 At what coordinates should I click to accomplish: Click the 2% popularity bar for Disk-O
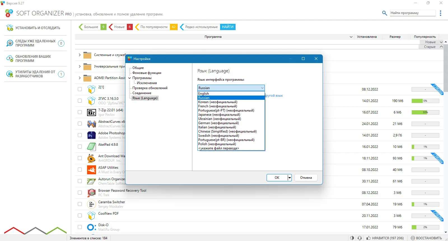[425, 227]
